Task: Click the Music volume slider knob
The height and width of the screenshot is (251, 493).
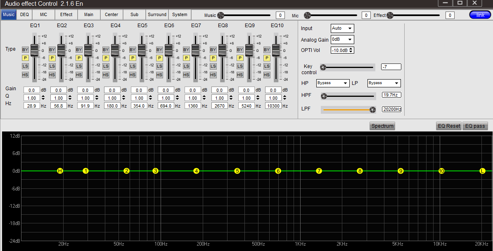Action: (220, 15)
